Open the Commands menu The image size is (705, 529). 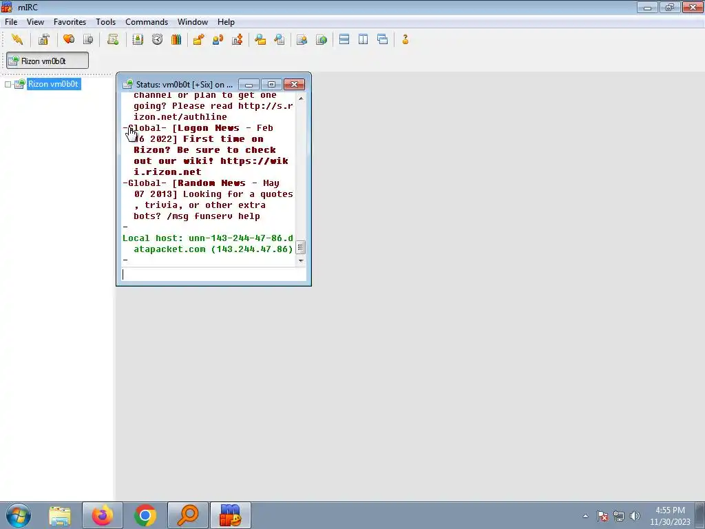click(x=147, y=22)
